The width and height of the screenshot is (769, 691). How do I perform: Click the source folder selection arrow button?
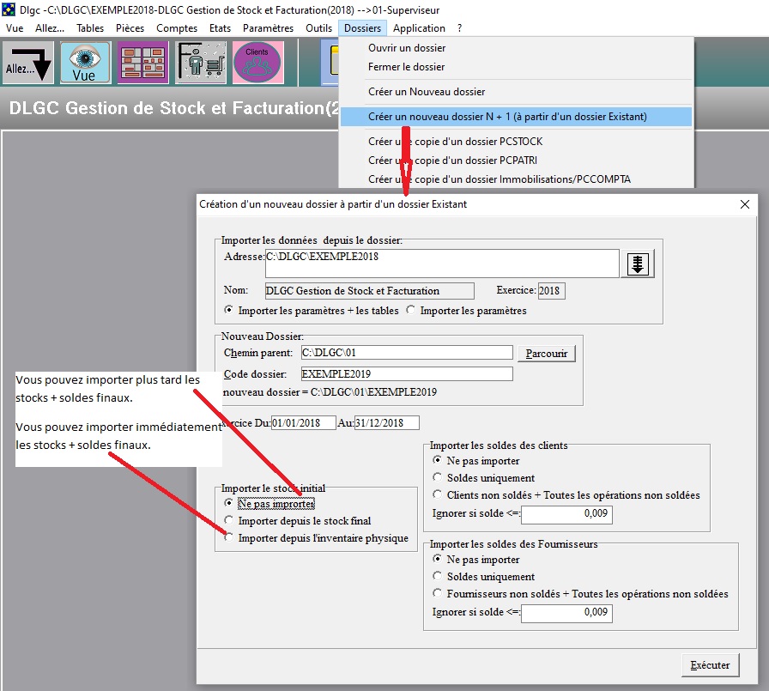click(638, 264)
